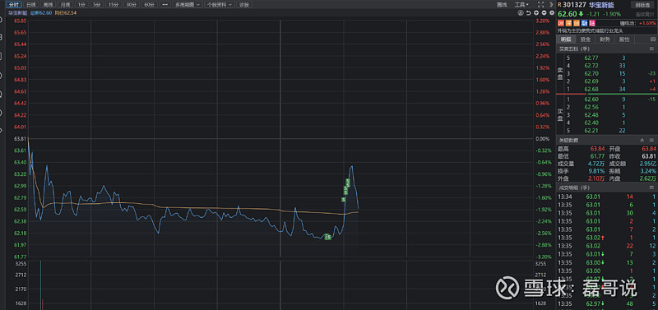The image size is (658, 310).
Task: Switch chart to 日线 period
Action: point(31,5)
